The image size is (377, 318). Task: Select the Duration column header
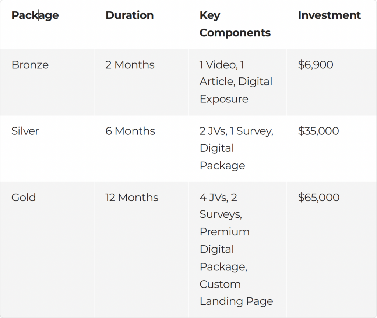tap(129, 15)
